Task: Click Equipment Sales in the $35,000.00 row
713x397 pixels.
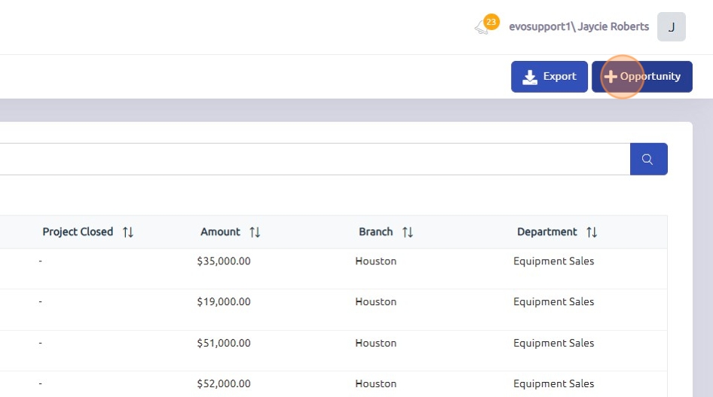Action: coord(553,261)
